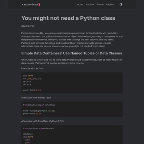Open the Archive page
This screenshot has height=144, width=144.
[90, 4]
